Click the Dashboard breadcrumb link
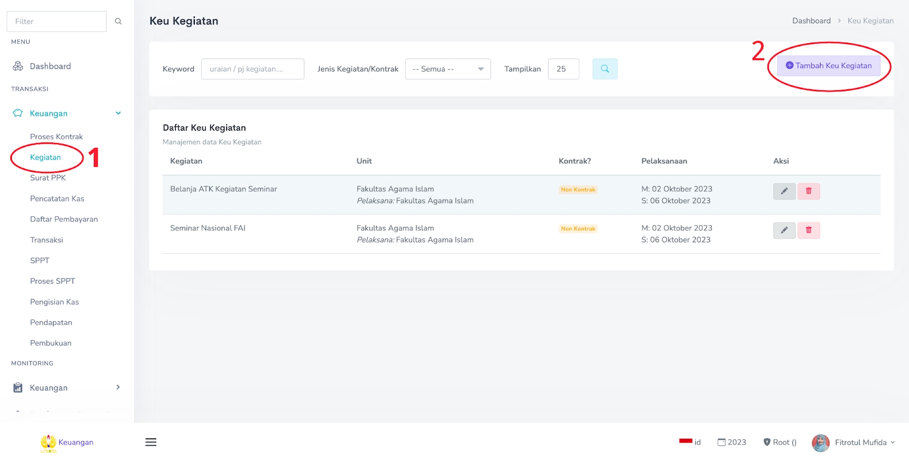 (811, 21)
